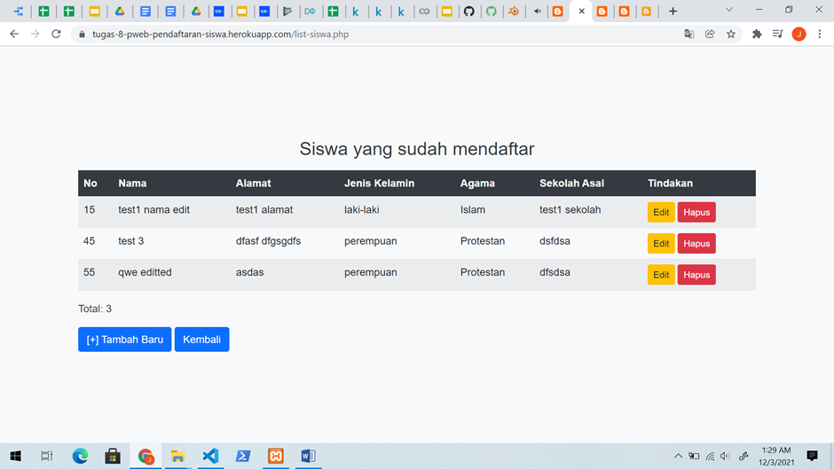Image resolution: width=834 pixels, height=469 pixels.
Task: Hapus the qwe editted row
Action: point(696,275)
